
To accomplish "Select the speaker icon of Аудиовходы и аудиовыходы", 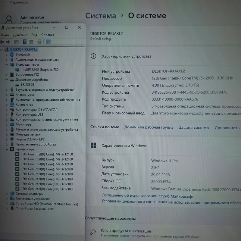I will coord(12,59).
